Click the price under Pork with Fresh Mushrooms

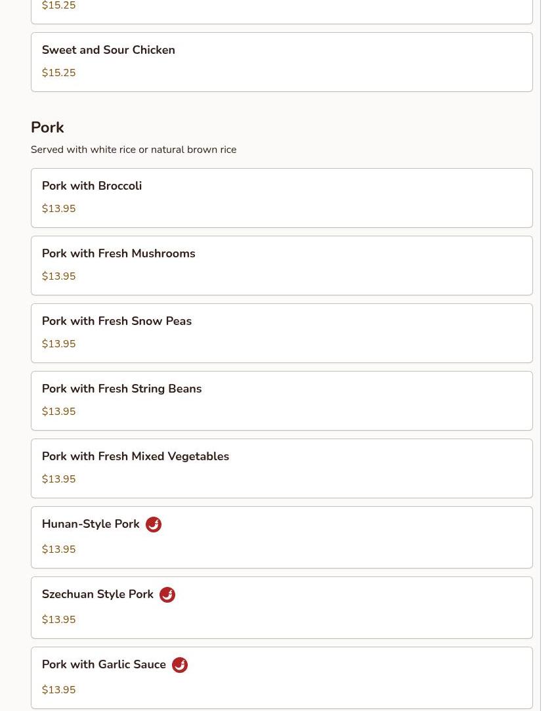(58, 276)
